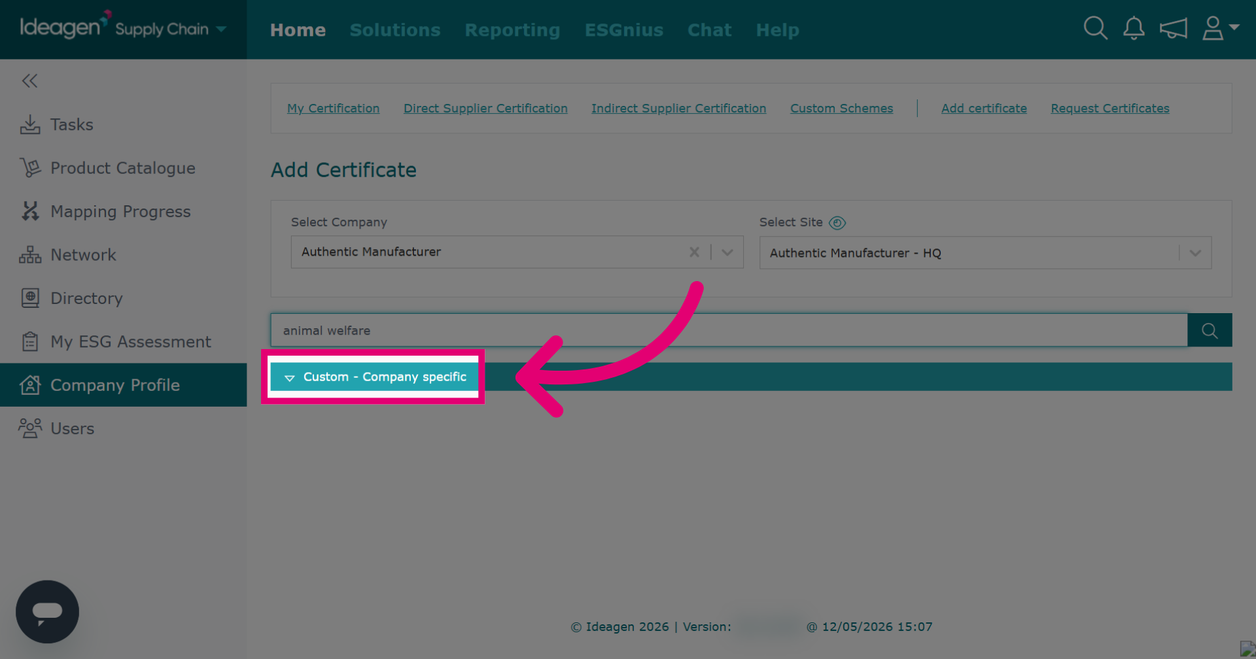Image resolution: width=1256 pixels, height=659 pixels.
Task: Toggle the Select Site eye icon
Action: pos(837,223)
